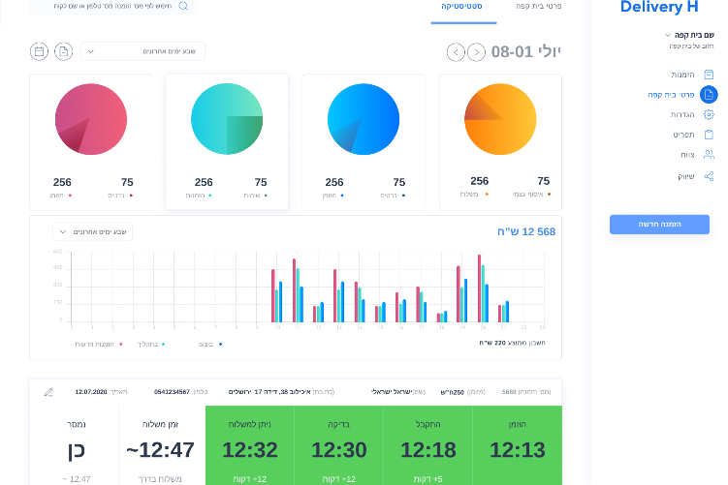Open the orders cart icon in sidebar
The height and width of the screenshot is (485, 728).
click(x=709, y=75)
